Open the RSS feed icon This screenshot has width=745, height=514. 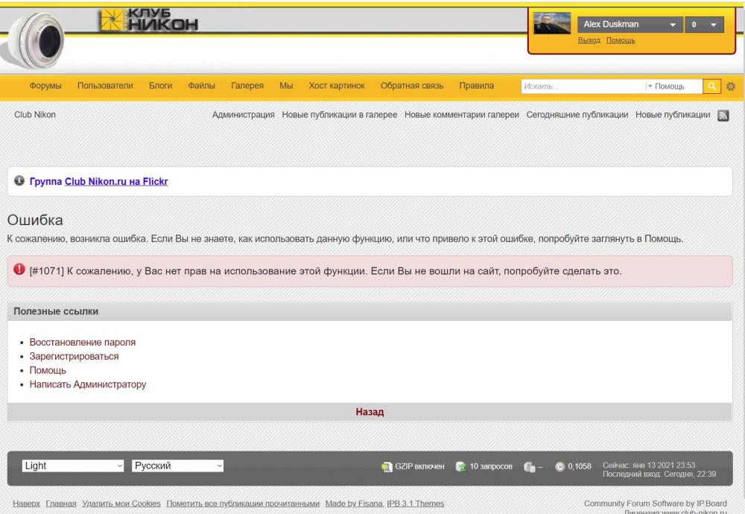click(x=723, y=115)
